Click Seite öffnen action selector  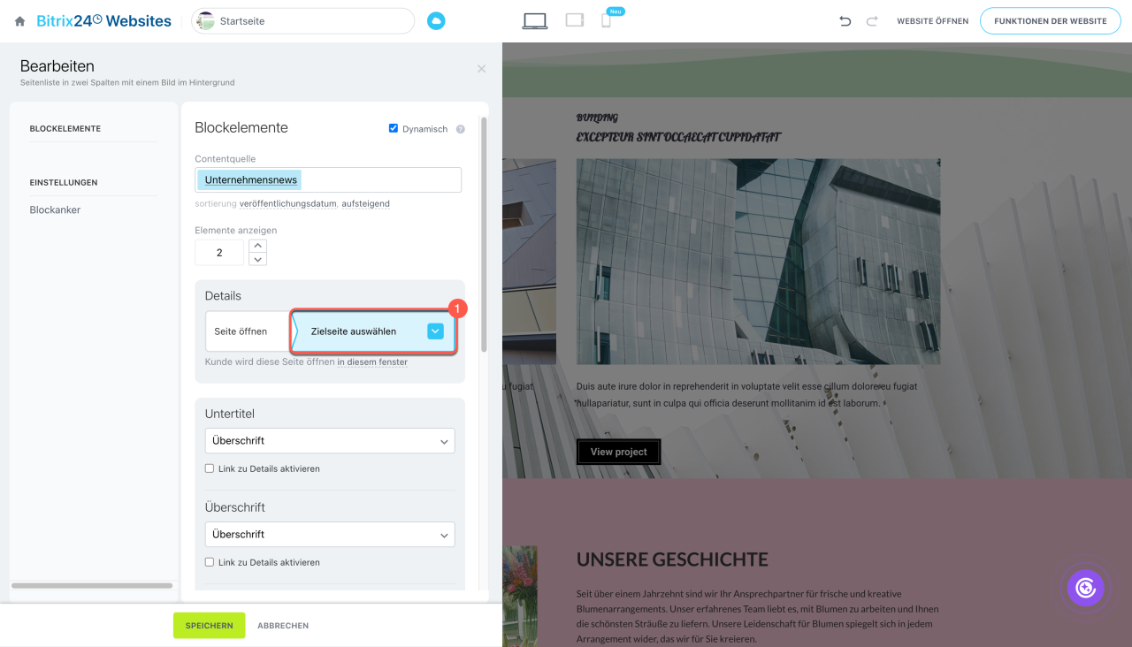coord(249,331)
